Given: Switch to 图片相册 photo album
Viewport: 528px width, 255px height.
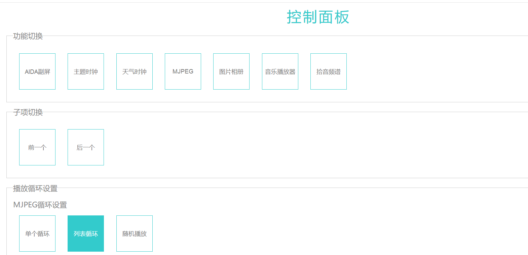Looking at the screenshot, I should tap(231, 71).
